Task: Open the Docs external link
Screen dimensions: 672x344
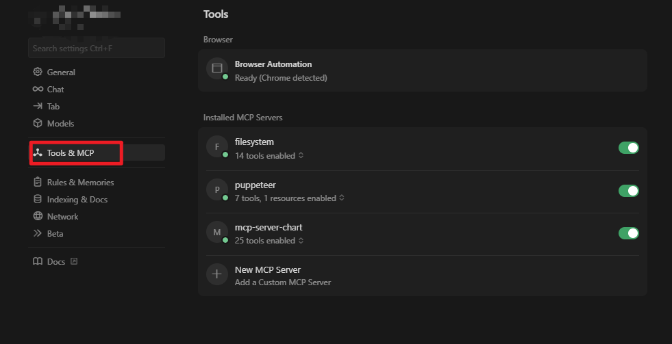Action: [x=56, y=262]
